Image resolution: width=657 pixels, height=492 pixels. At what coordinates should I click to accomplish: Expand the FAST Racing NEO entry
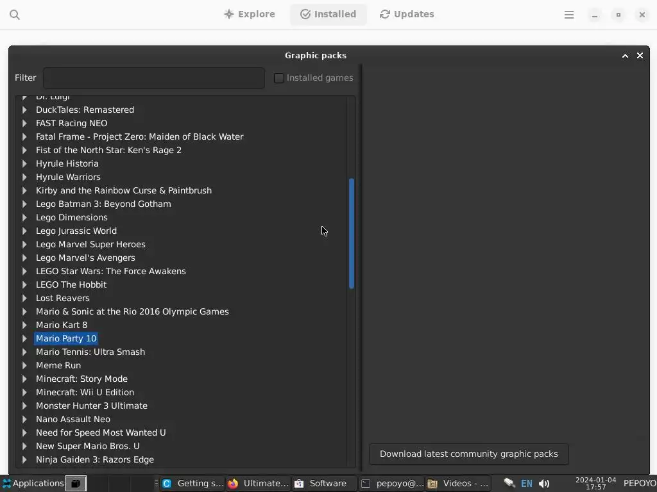(x=24, y=123)
